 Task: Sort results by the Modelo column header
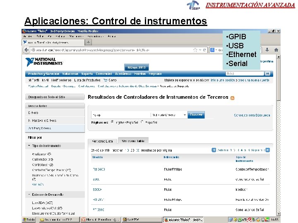click(x=98, y=157)
